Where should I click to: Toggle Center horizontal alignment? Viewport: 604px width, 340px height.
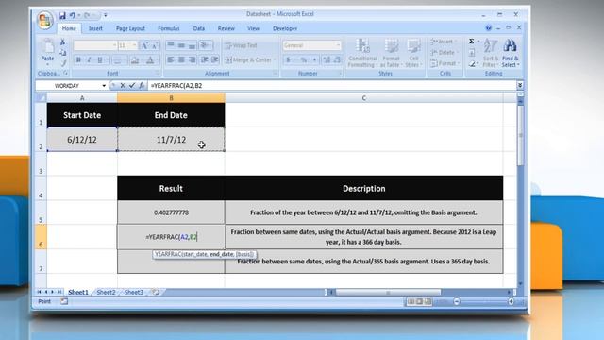(181, 59)
